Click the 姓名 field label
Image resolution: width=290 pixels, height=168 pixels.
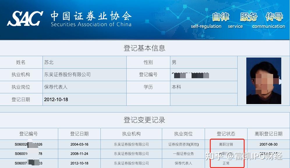tap(21, 62)
